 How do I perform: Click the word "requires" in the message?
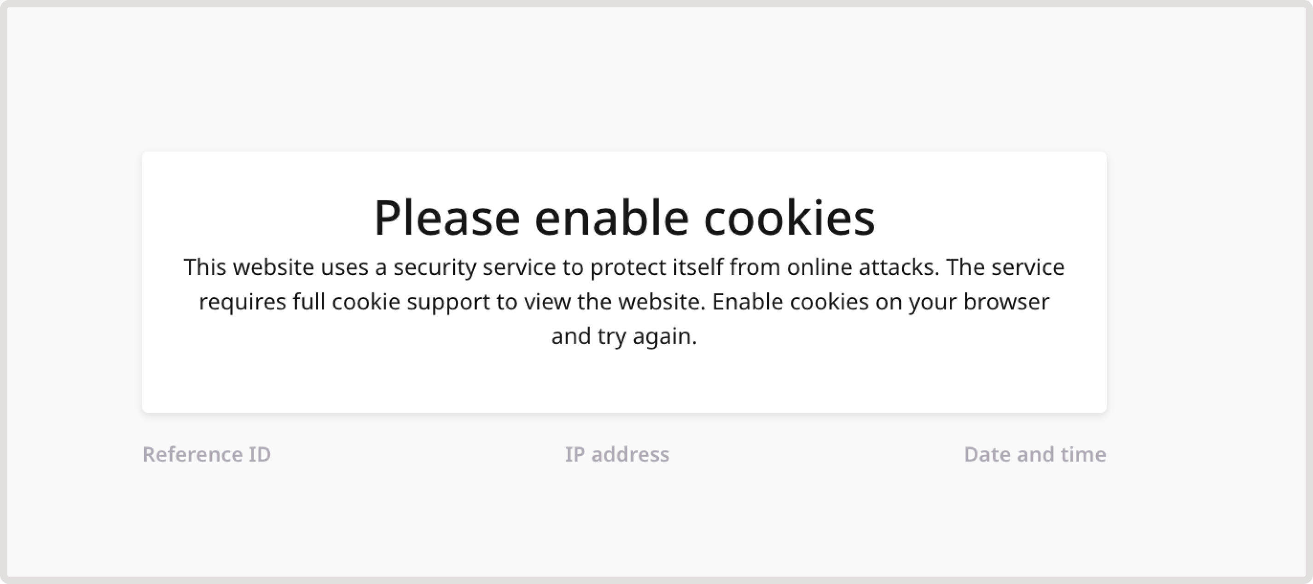(x=242, y=302)
